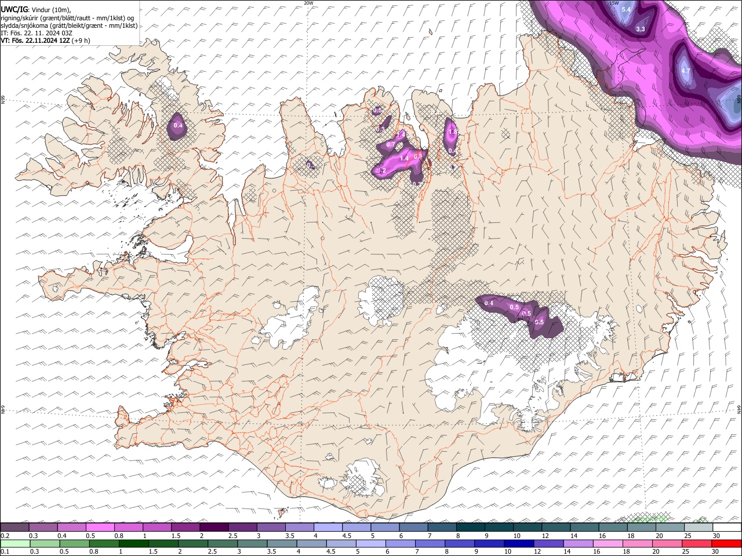Click the 0.4 label on the Vatnajökull snow band
Screen dimensions: 742x556
tap(489, 303)
